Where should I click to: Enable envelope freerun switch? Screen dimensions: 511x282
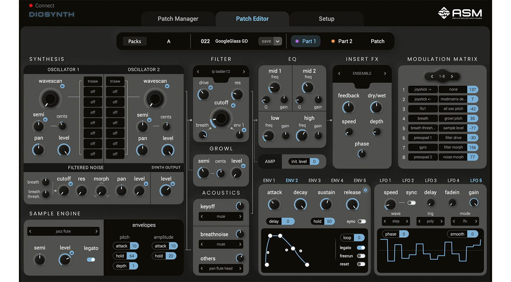[x=361, y=256]
